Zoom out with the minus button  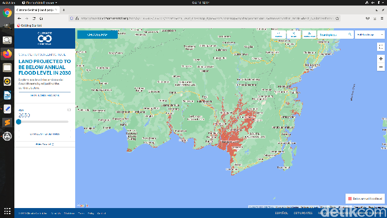pos(381,67)
